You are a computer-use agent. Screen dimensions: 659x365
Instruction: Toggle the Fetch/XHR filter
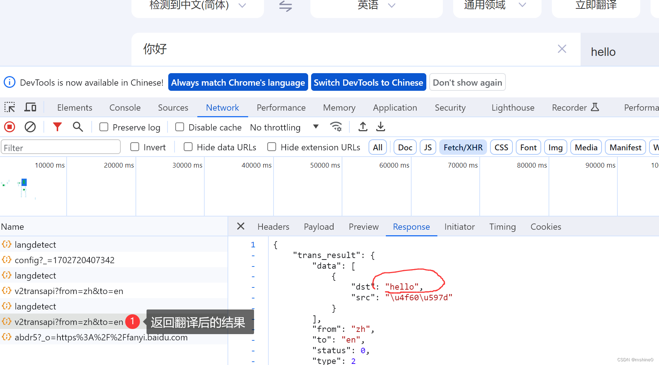click(463, 147)
